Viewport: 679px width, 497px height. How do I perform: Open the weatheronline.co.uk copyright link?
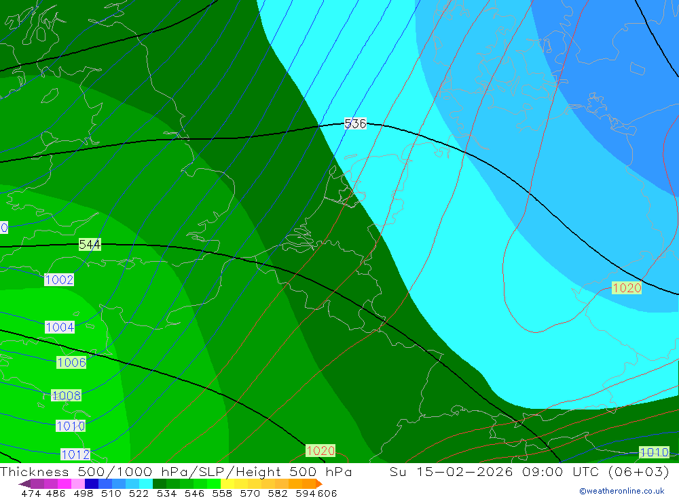tap(622, 491)
